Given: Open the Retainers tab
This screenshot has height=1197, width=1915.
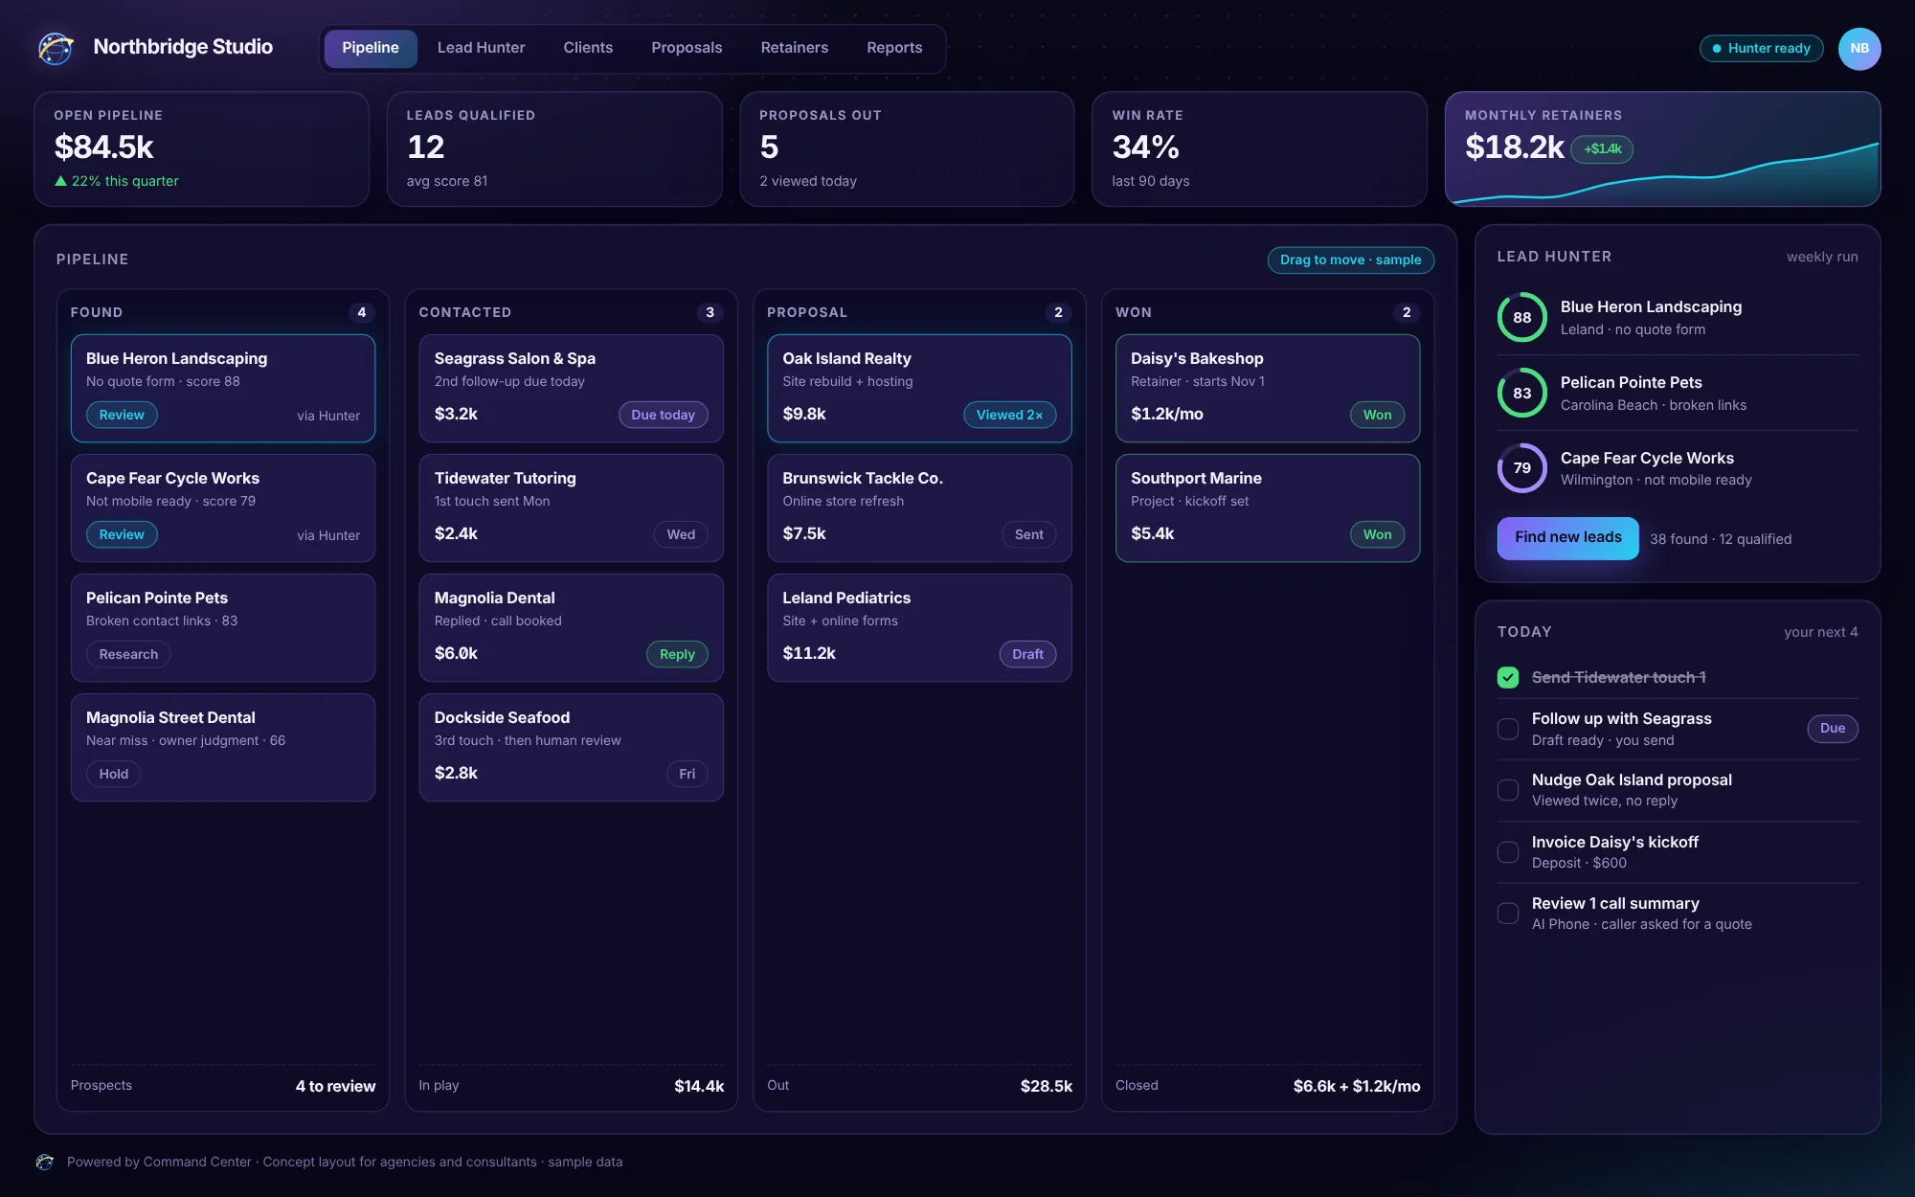Looking at the screenshot, I should click(794, 48).
